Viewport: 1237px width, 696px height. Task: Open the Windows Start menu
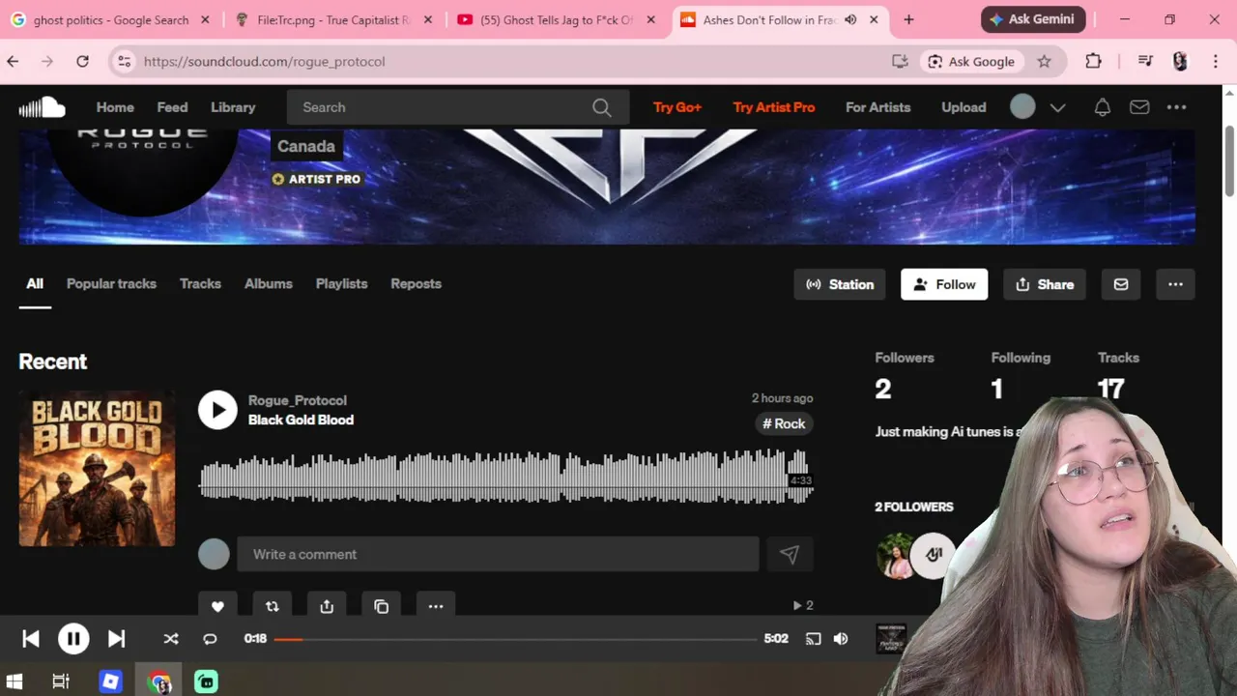pos(14,681)
